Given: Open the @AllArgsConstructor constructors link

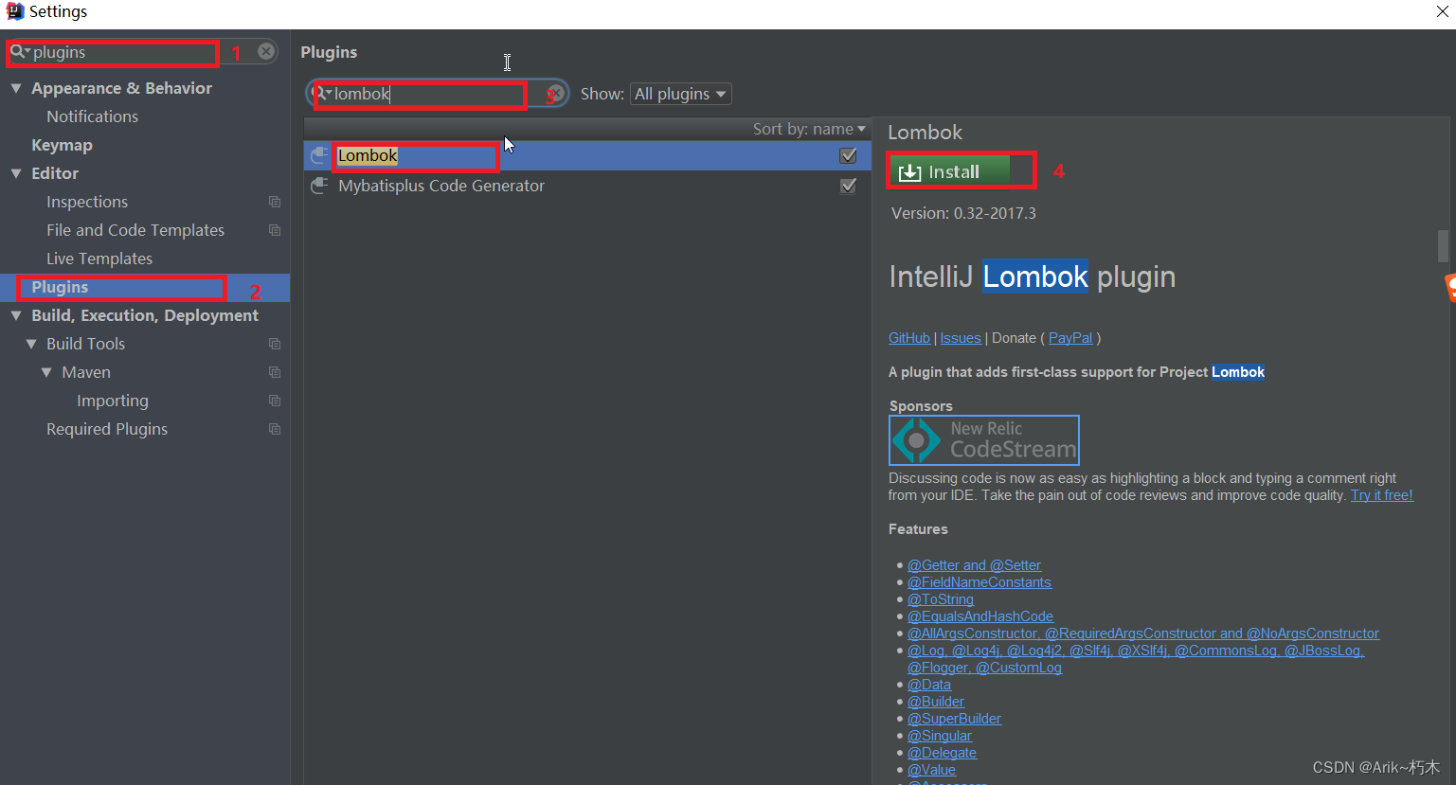Looking at the screenshot, I should pos(1143,633).
